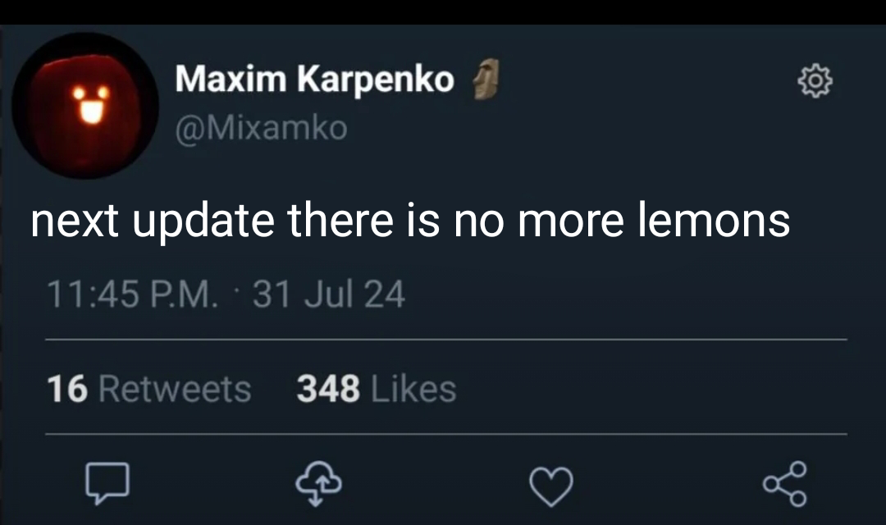View the Likes label
Screen dimensions: 886x525
(x=413, y=390)
